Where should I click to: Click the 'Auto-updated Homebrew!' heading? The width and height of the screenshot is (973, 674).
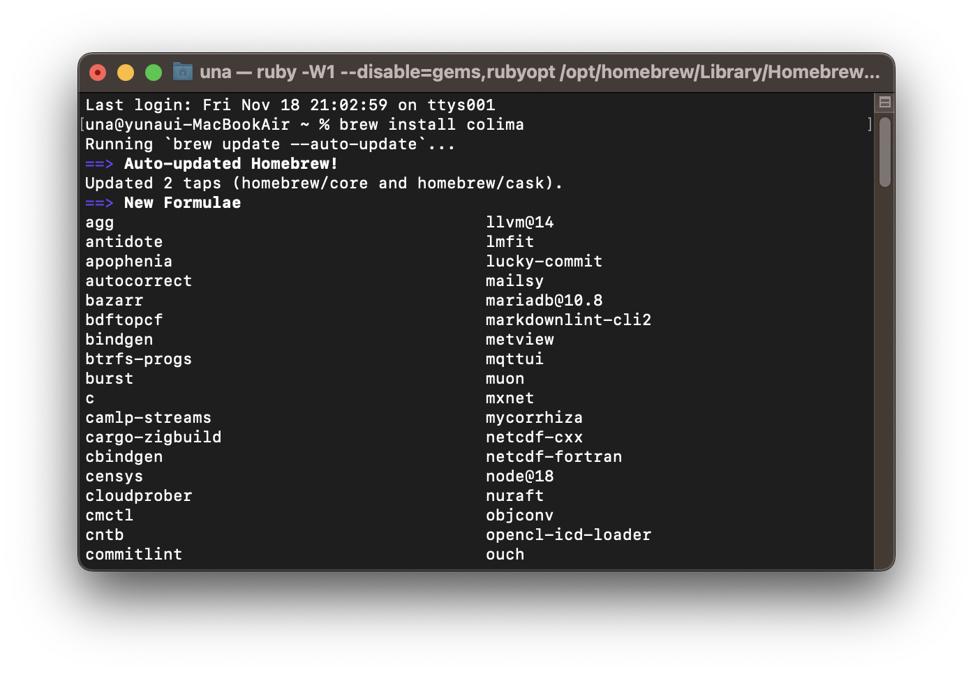pos(231,164)
